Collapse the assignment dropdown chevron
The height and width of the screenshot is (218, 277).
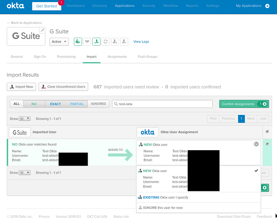coord(256,144)
